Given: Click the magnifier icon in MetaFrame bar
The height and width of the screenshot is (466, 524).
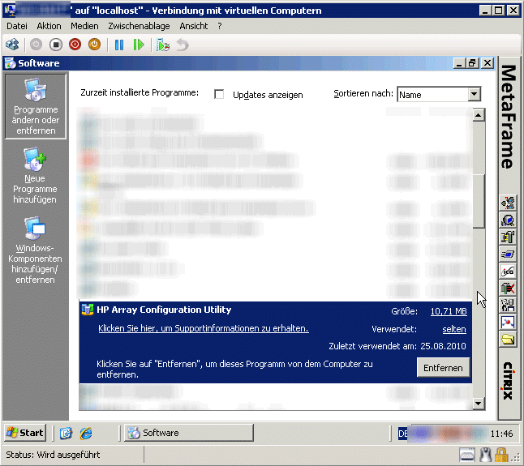Looking at the screenshot, I should (x=508, y=220).
